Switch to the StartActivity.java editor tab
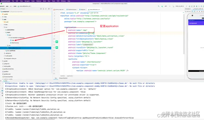The width and height of the screenshot is (204, 120). coord(72,10)
